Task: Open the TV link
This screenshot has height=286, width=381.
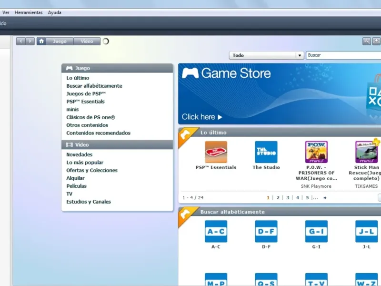Action: [x=69, y=194]
